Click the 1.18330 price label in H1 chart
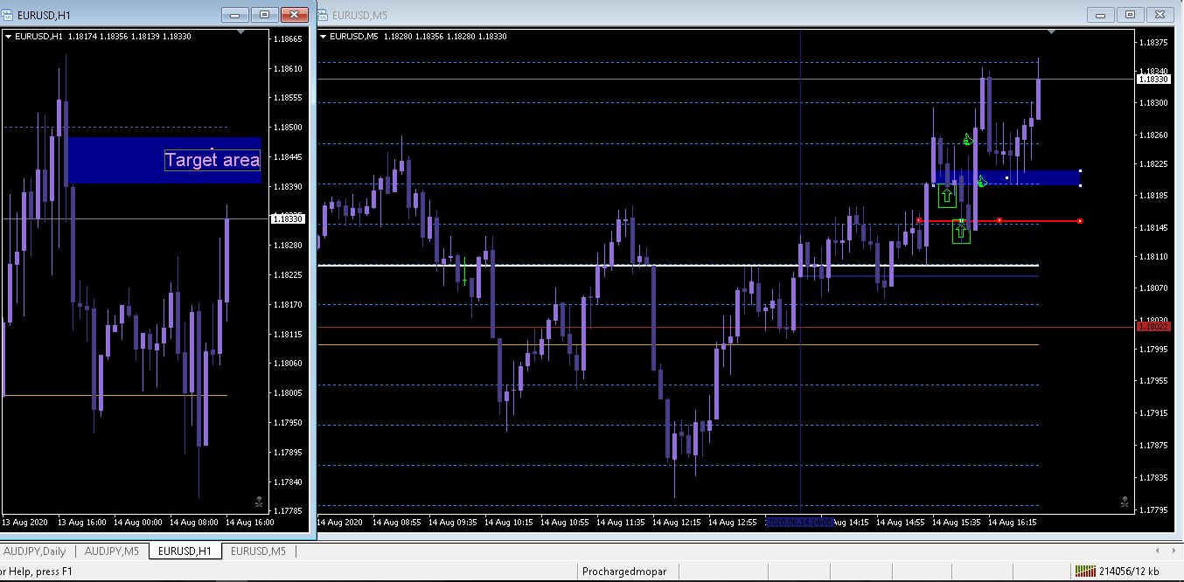This screenshot has width=1184, height=582. click(288, 218)
